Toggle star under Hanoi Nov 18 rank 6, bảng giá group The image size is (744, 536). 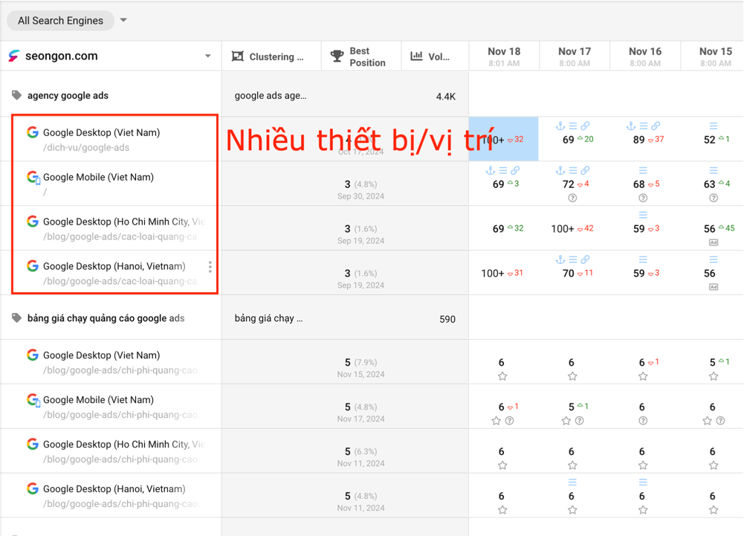(502, 511)
